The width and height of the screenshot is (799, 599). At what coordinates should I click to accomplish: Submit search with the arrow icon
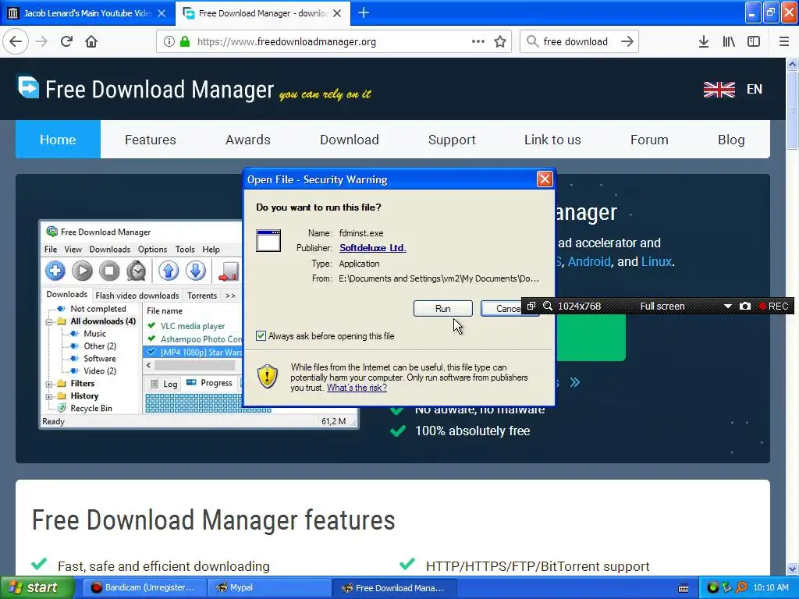(x=627, y=42)
